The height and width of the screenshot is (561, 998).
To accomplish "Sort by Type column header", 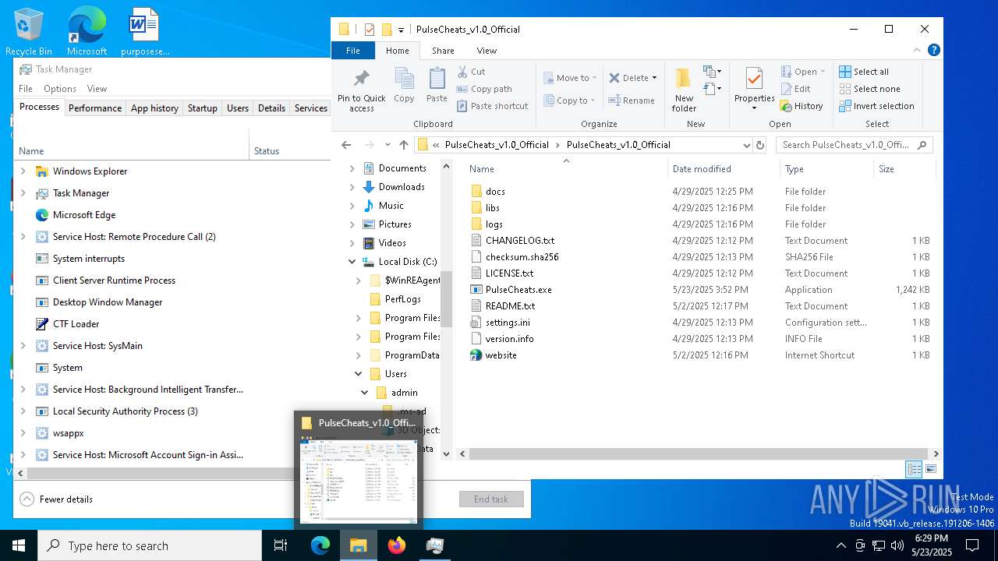I will coord(826,169).
